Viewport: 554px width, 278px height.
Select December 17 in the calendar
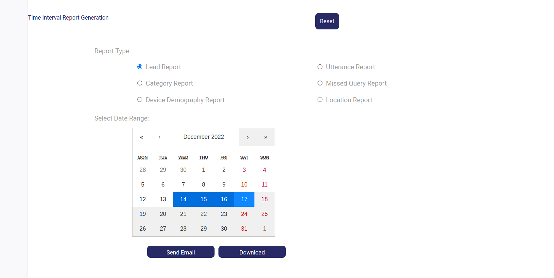[x=244, y=199]
